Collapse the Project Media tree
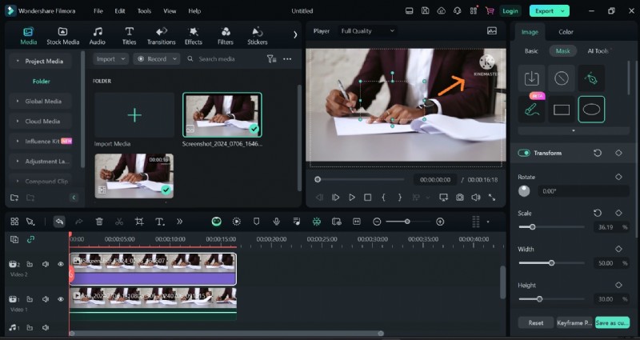This screenshot has width=640, height=340. click(x=18, y=62)
